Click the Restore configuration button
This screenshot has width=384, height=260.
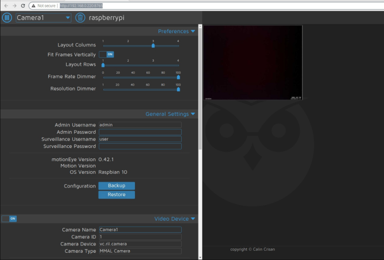click(116, 194)
